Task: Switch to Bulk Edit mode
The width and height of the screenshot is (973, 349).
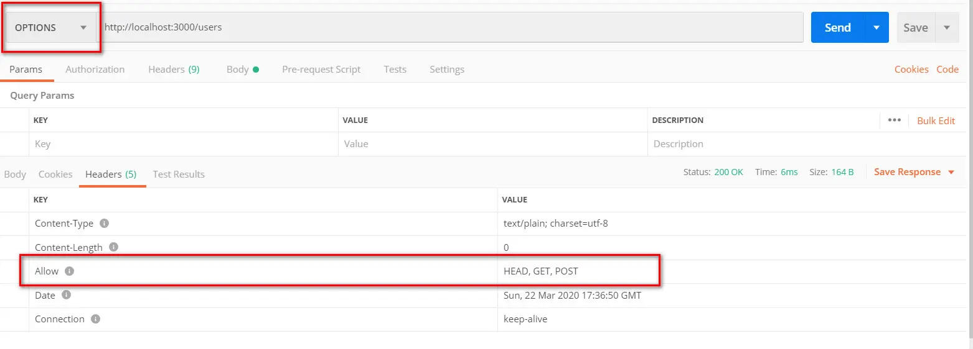Action: click(x=936, y=120)
